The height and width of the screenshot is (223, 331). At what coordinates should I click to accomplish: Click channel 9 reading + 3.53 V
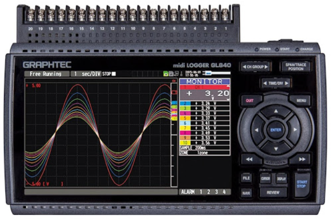click(206, 138)
